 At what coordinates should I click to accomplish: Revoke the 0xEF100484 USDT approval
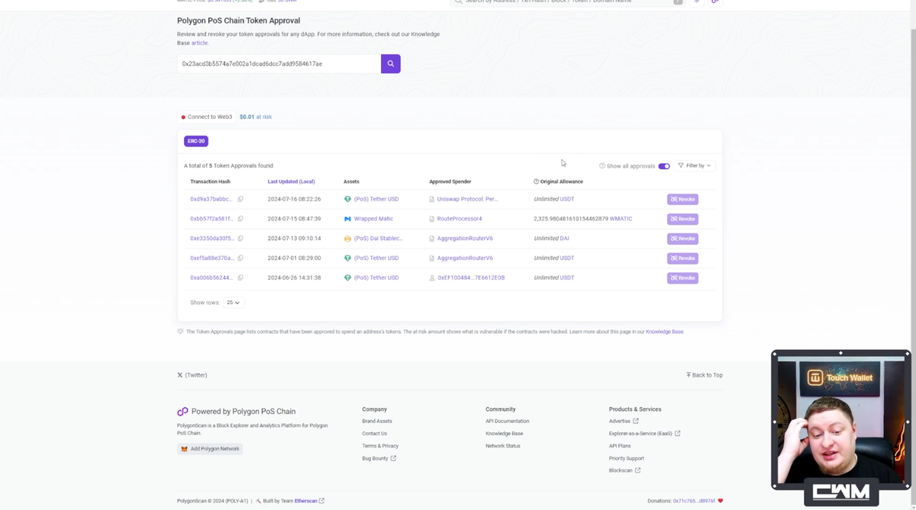682,278
